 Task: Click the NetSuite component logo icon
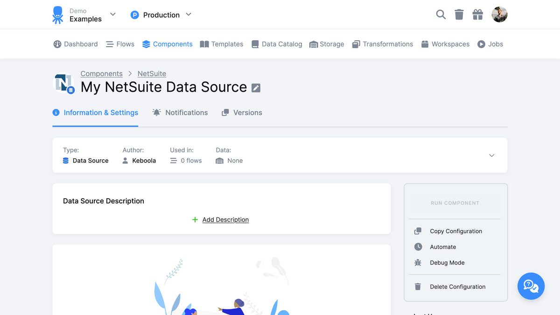tap(63, 84)
